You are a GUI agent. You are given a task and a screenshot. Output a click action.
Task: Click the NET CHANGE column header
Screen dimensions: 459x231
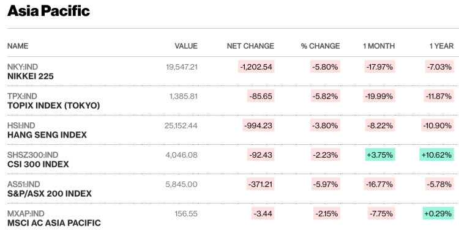pyautogui.click(x=250, y=46)
